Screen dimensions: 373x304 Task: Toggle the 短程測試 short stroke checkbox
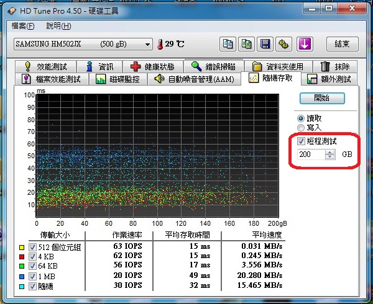[301, 141]
